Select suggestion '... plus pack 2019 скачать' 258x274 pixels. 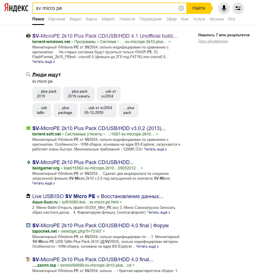click(x=79, y=94)
